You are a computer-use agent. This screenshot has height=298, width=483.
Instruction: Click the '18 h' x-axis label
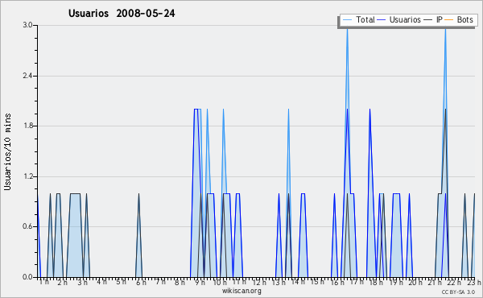376,283
